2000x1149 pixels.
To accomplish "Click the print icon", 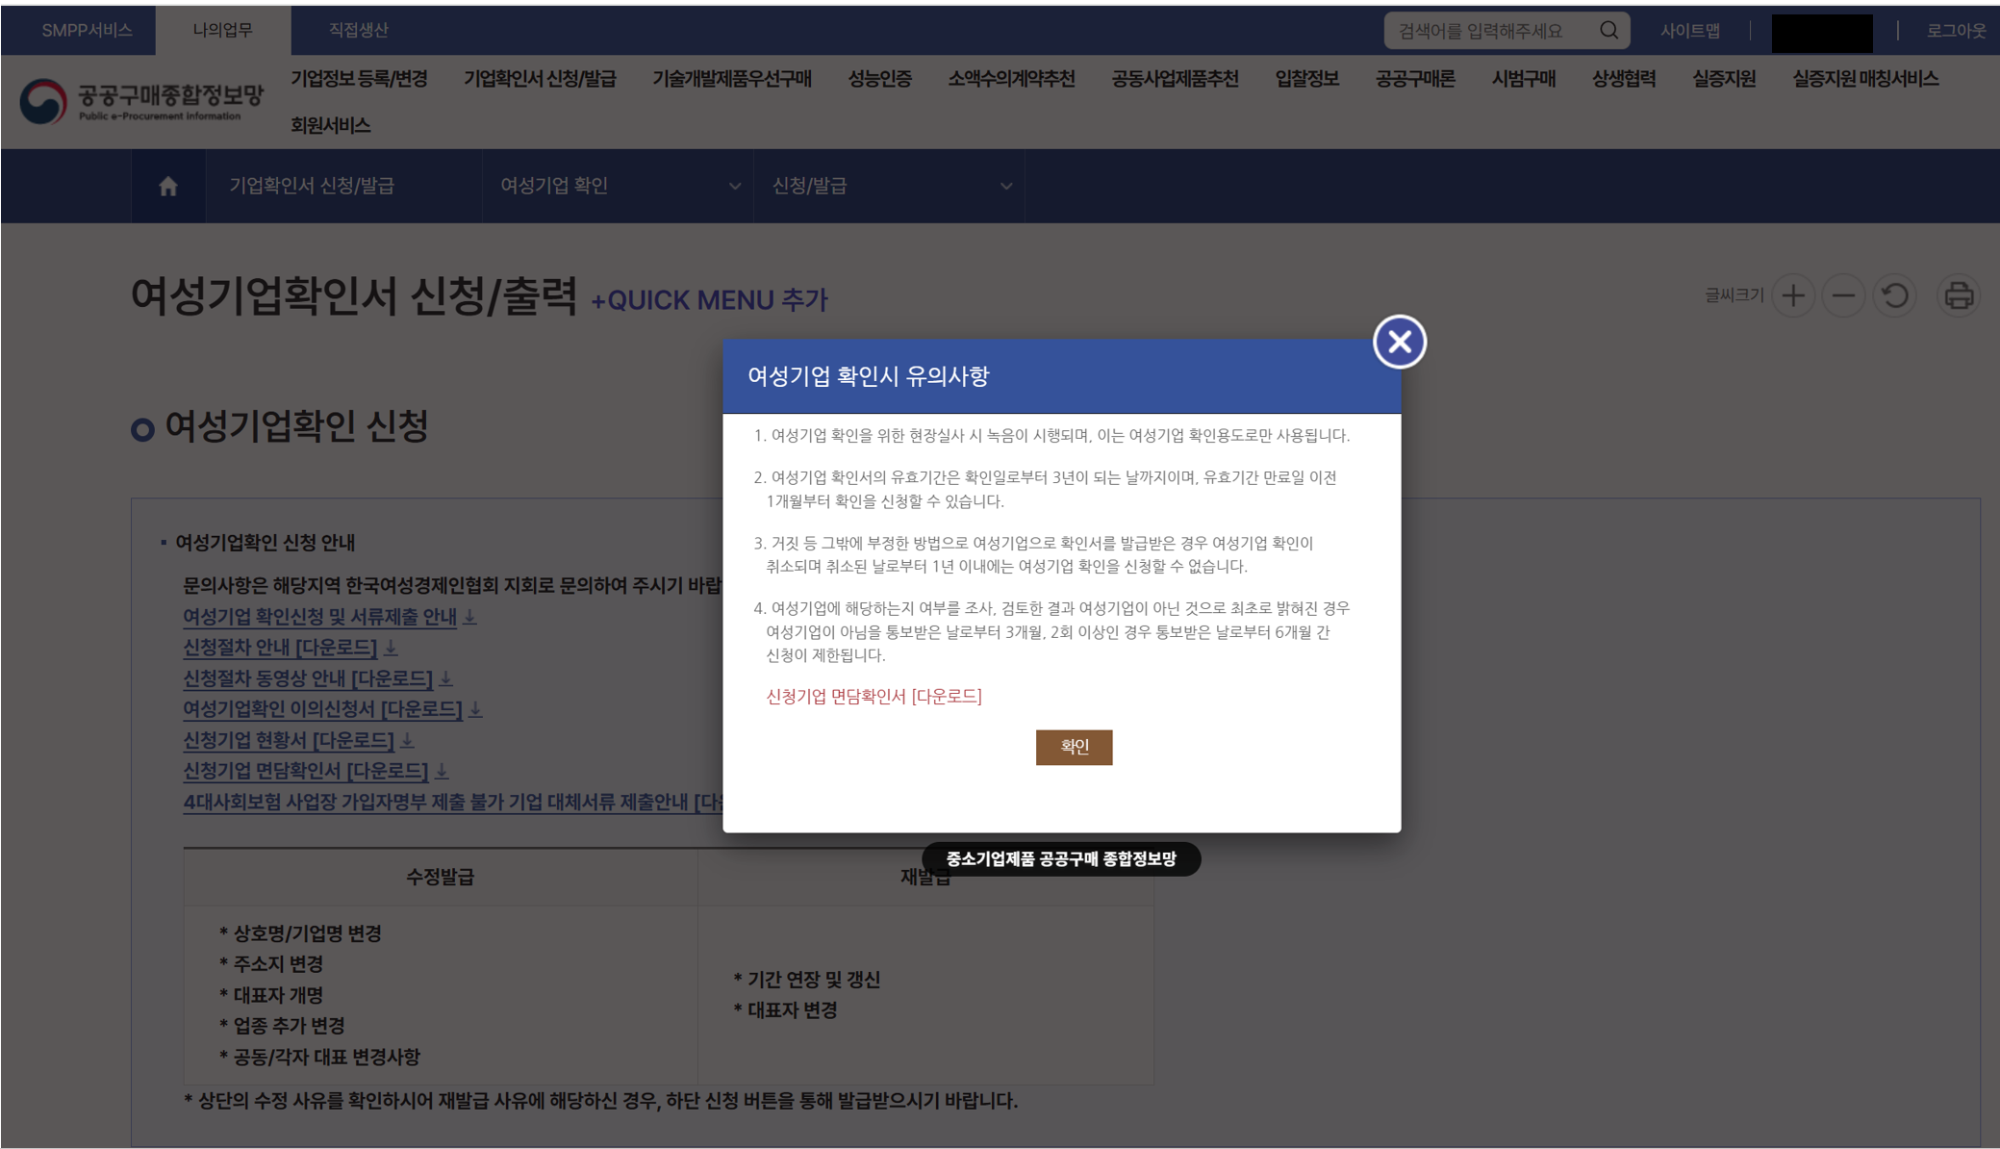I will (1958, 295).
